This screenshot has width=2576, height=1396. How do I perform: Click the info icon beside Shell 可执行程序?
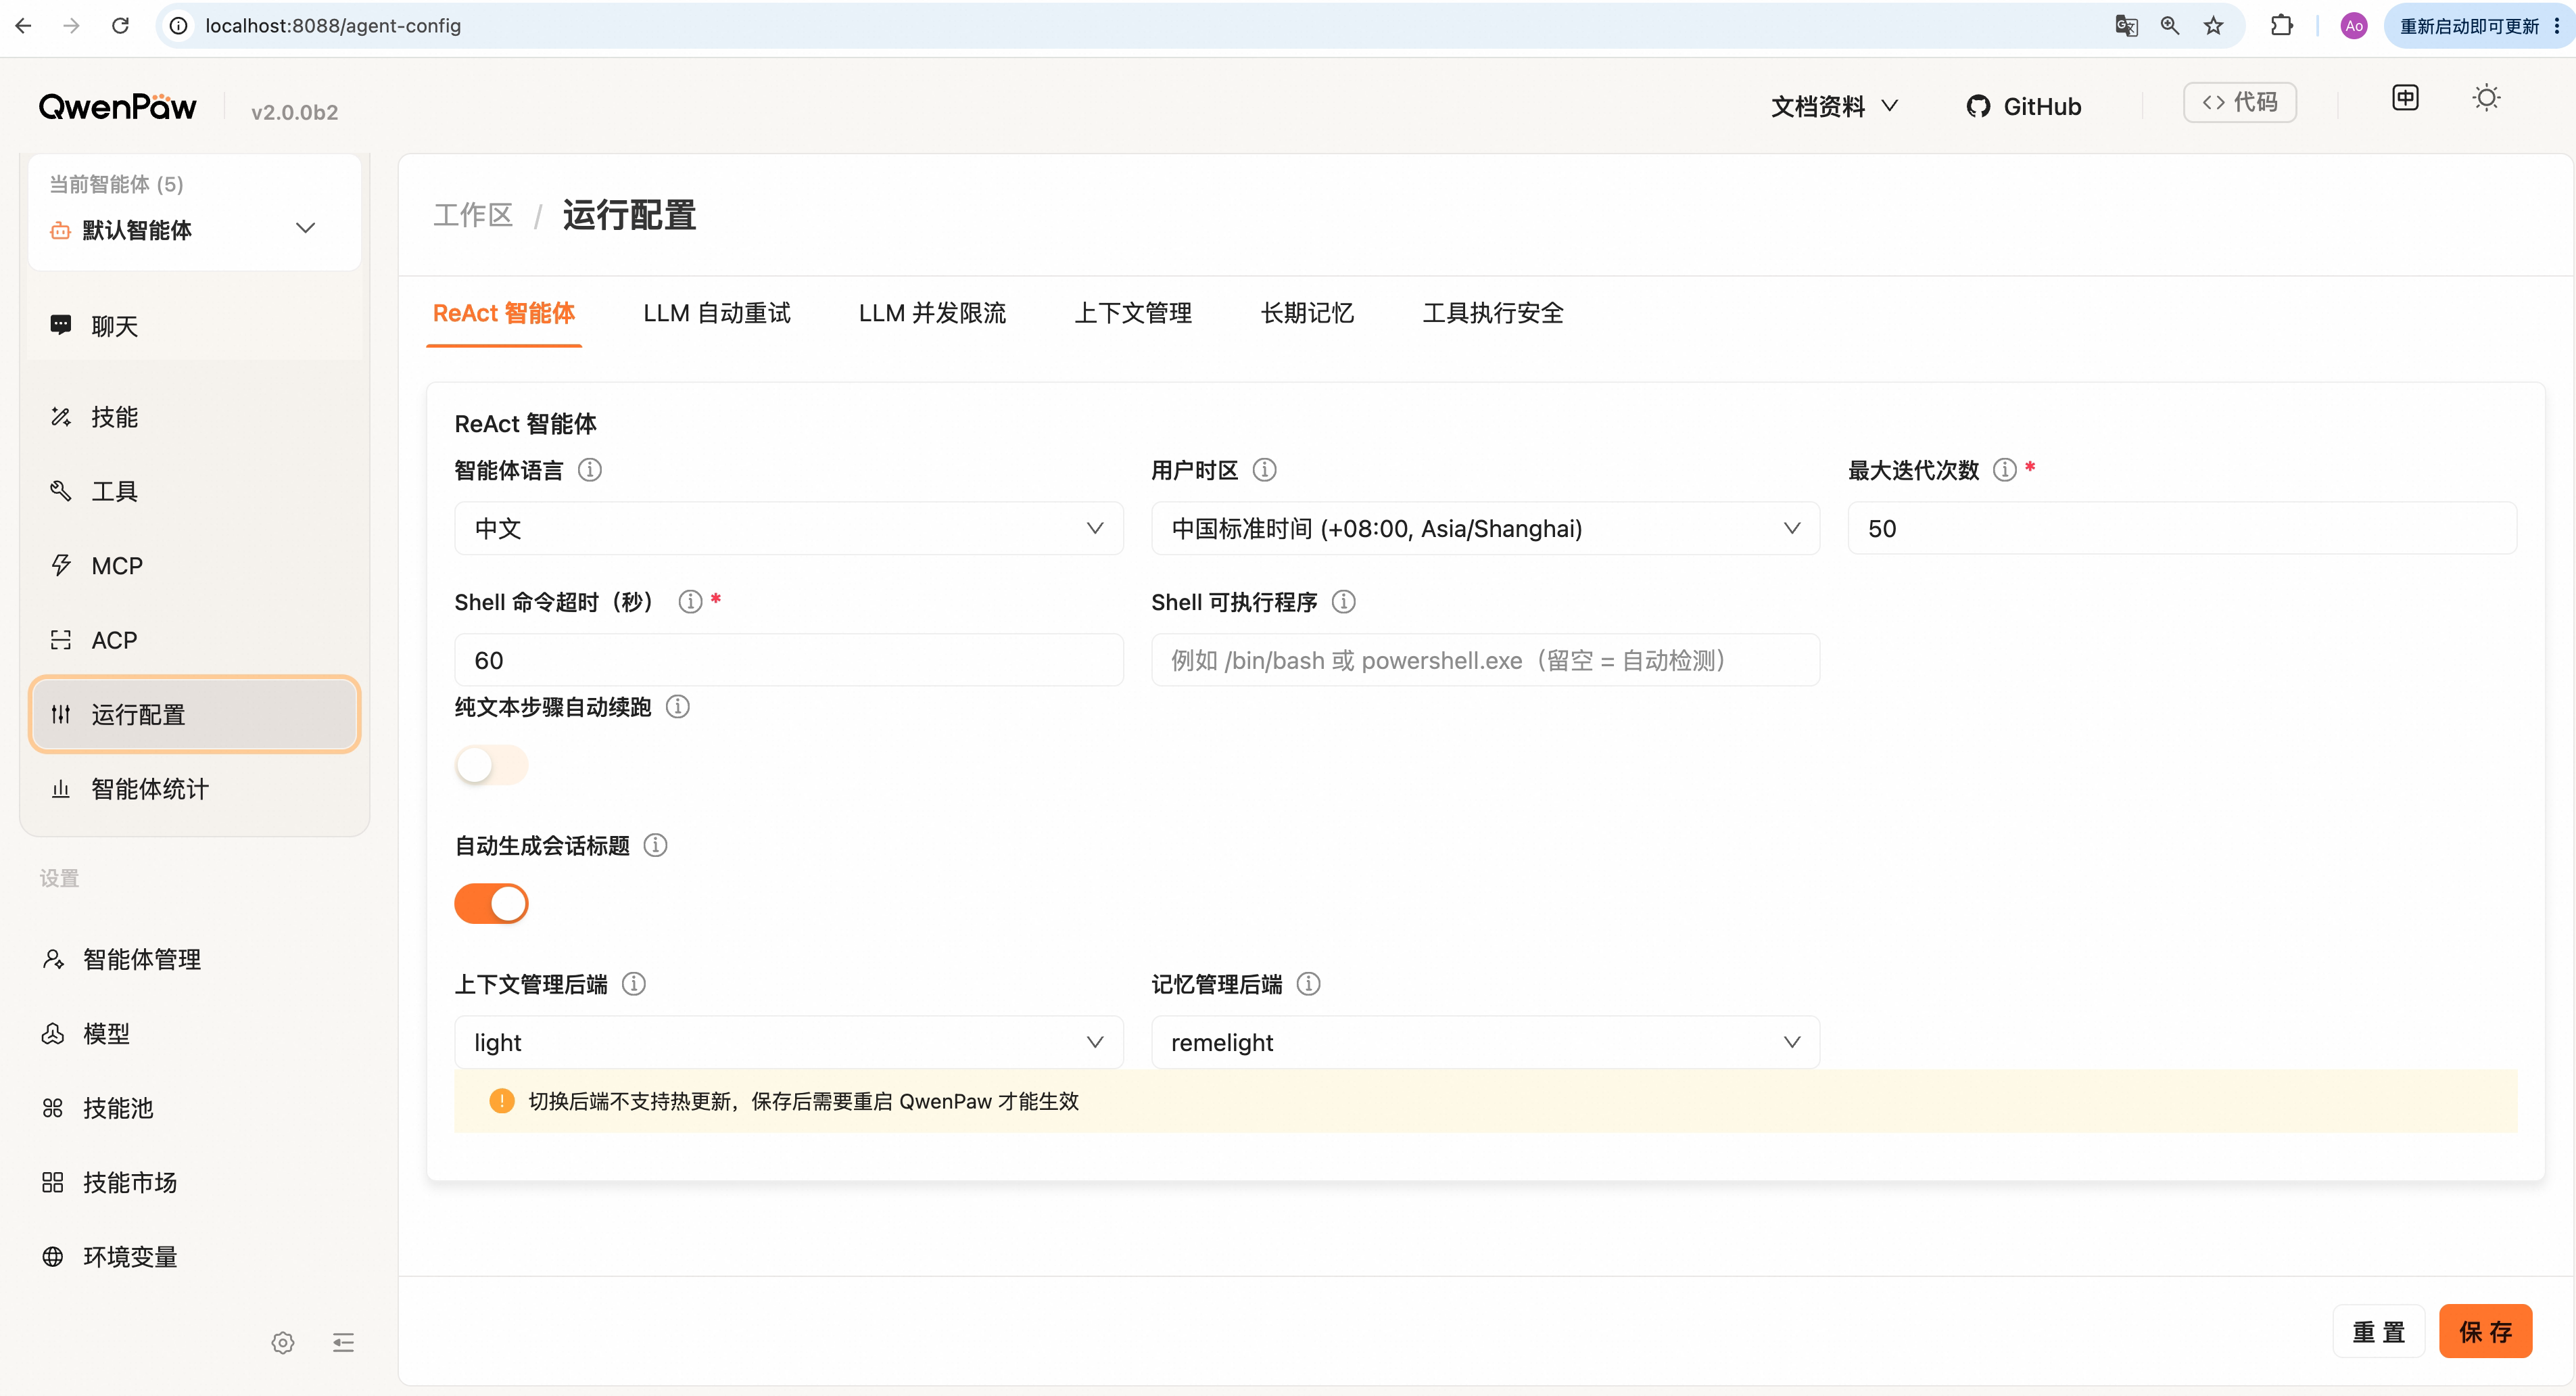coord(1344,602)
